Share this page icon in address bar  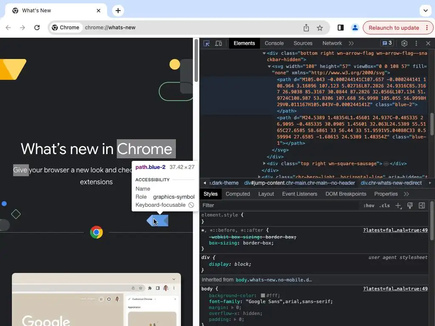pyautogui.click(x=306, y=28)
